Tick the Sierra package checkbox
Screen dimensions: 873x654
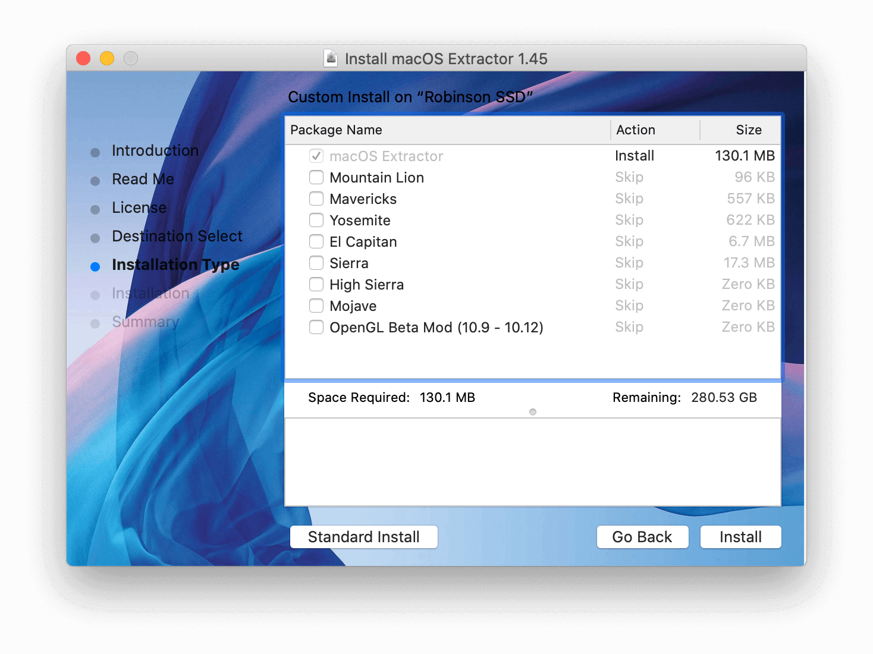[x=316, y=263]
